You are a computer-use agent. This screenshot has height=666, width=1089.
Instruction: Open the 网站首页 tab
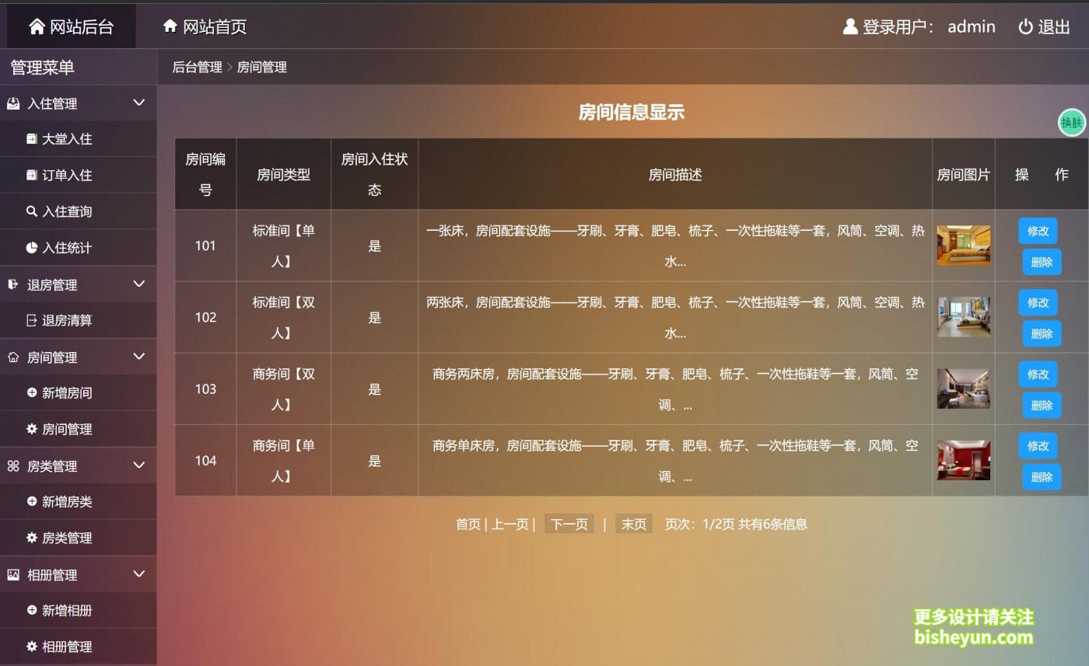pyautogui.click(x=205, y=26)
